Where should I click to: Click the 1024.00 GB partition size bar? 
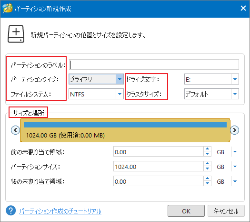click(125, 130)
